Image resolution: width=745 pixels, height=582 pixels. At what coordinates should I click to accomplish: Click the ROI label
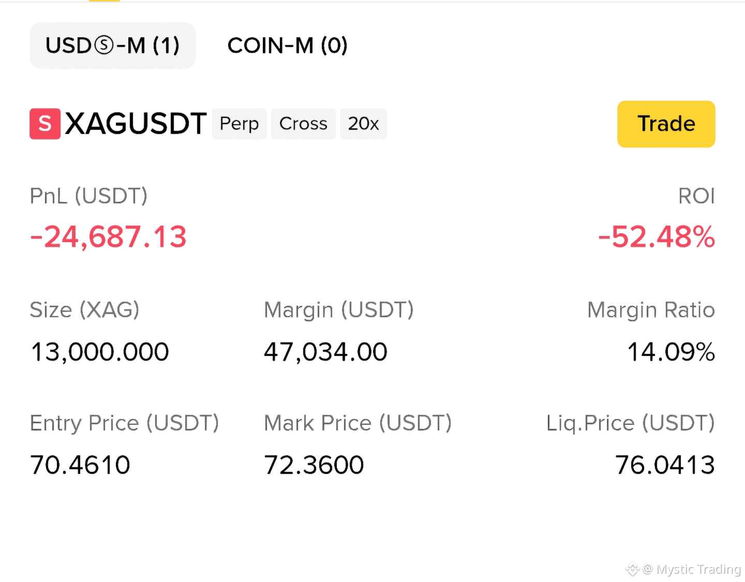tap(696, 196)
